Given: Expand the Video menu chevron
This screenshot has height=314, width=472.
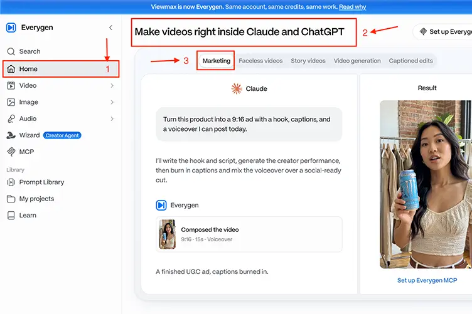Looking at the screenshot, I should click(112, 86).
